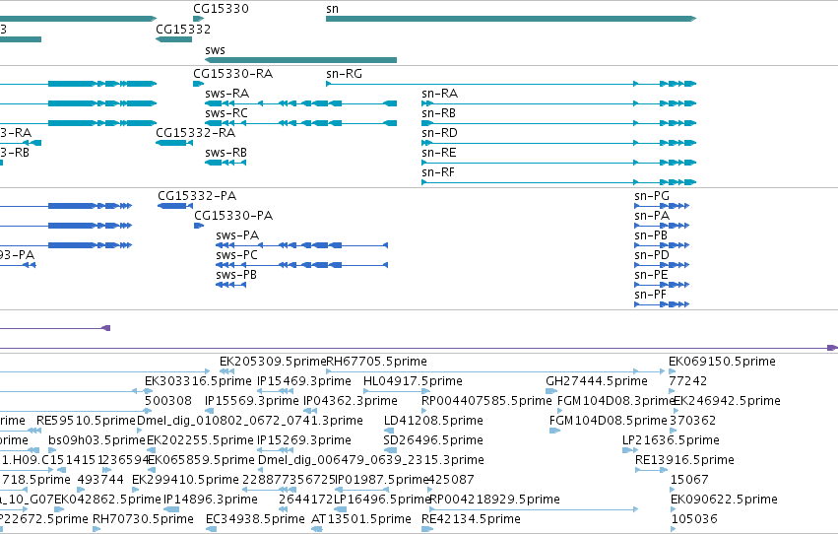Select transcript sn-RE
The height and width of the screenshot is (534, 838).
click(559, 163)
